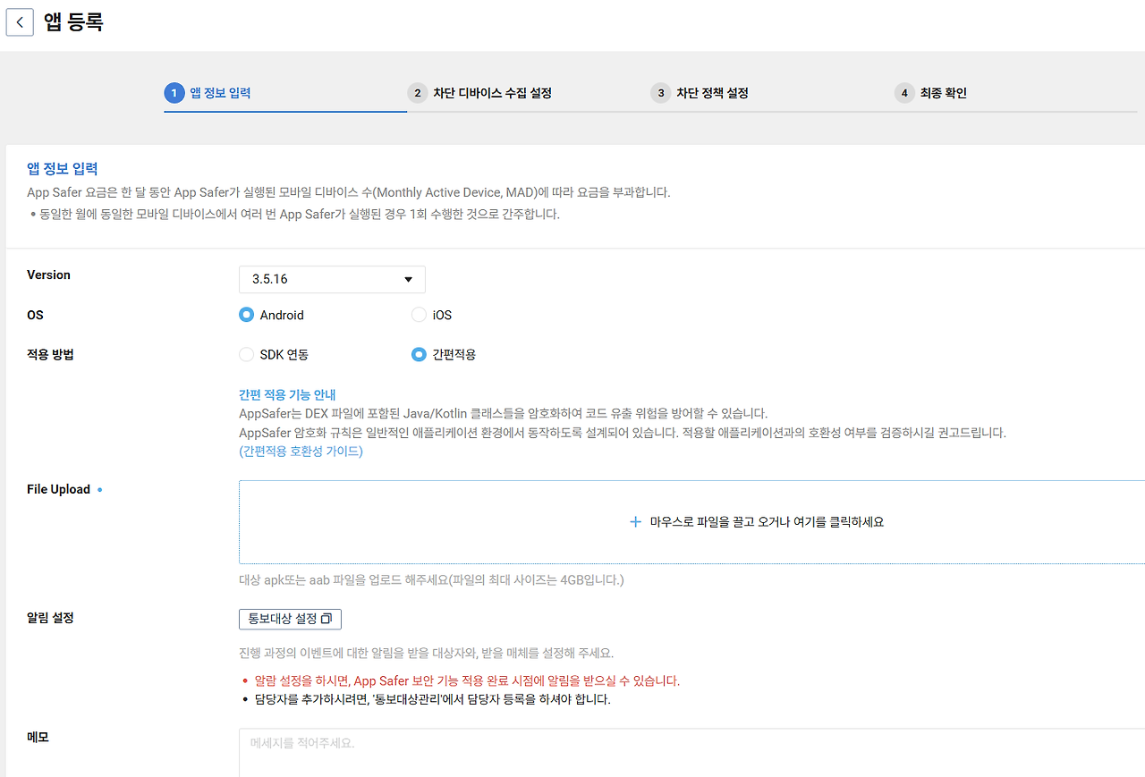Click the 앱 등록 page title
Viewport: 1145px width, 777px height.
73,22
